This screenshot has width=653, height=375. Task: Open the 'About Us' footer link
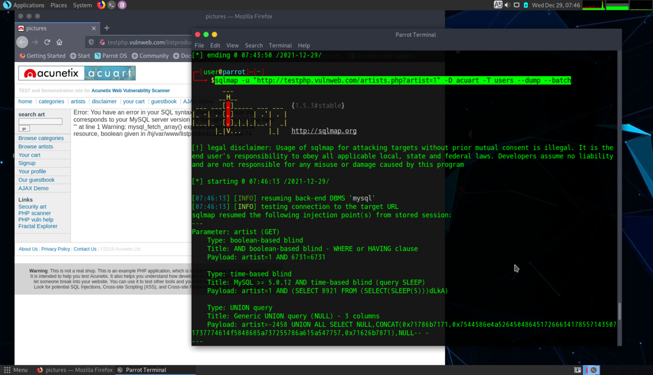pos(28,249)
